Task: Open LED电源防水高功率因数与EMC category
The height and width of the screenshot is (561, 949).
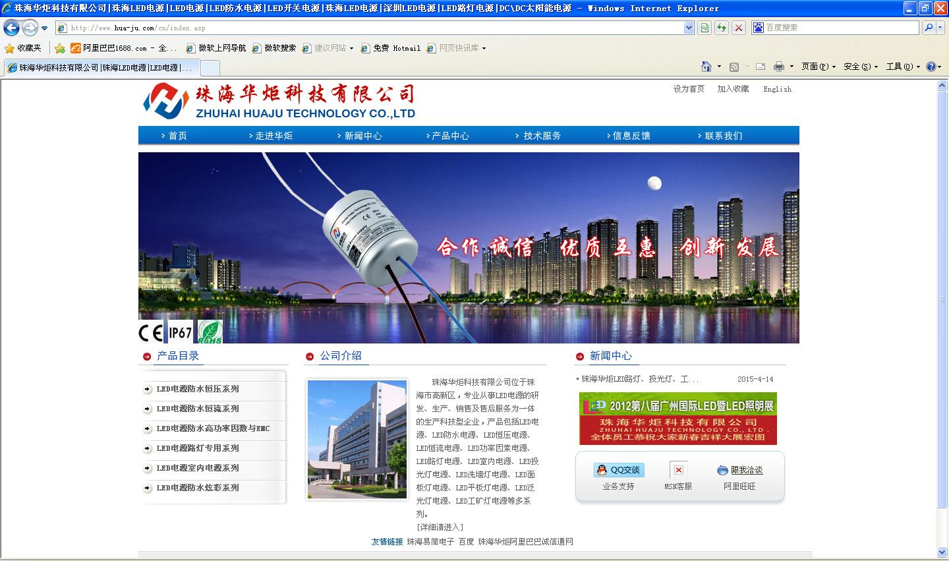Action: (x=213, y=428)
